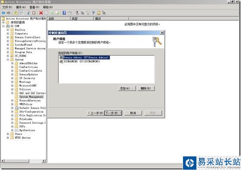Select FileLinks tree folder

[26, 119]
